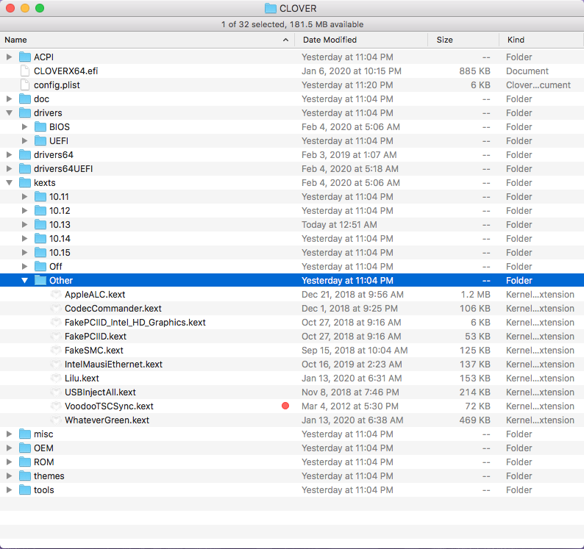Click the Clover...cument kind of config.plist

pyautogui.click(x=538, y=85)
